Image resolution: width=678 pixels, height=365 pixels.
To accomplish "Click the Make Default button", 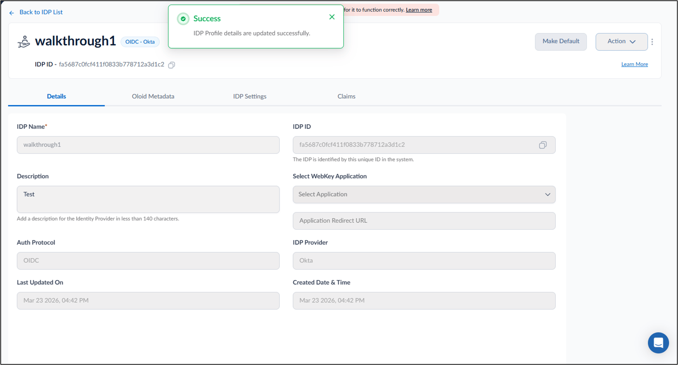I will tap(561, 41).
